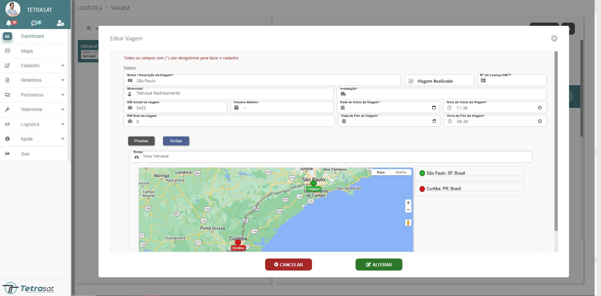This screenshot has height=296, width=601.
Task: Click the Data de Início da Viagem field
Action: tap(389, 107)
